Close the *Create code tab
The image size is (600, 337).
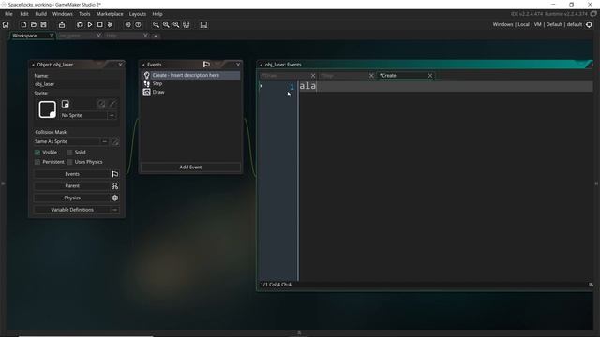[430, 76]
